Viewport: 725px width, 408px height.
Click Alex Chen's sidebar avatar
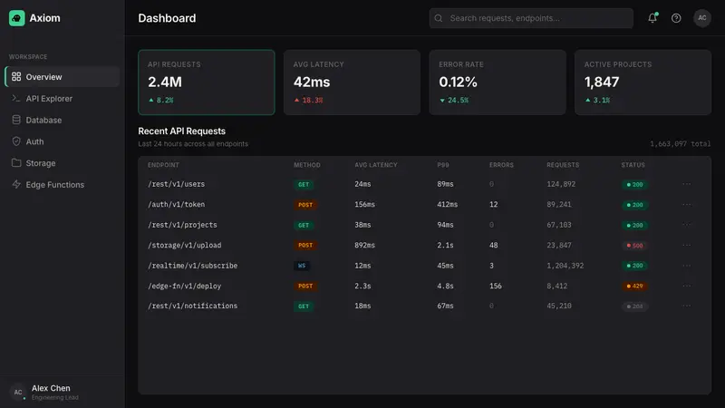point(17,393)
